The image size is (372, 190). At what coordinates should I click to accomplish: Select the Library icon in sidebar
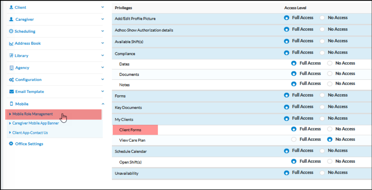10,56
